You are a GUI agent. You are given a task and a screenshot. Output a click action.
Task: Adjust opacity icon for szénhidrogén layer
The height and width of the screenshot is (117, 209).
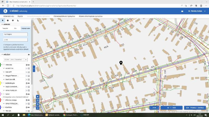27,83
